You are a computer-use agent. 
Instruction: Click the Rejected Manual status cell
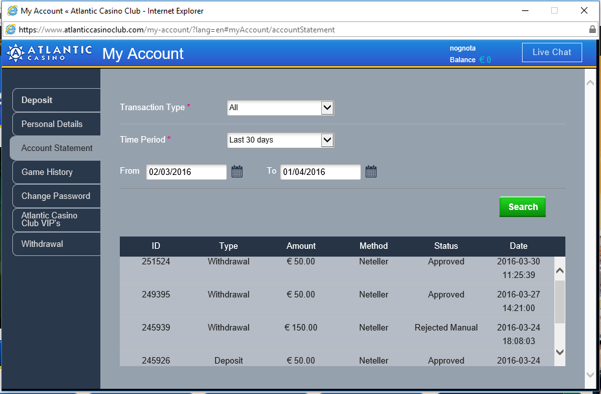[446, 328]
